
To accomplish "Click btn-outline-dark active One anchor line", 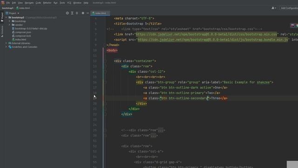I will pyautogui.click(x=185, y=88).
